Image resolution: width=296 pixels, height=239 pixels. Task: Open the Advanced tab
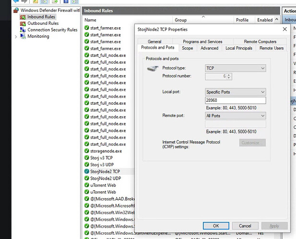pyautogui.click(x=209, y=48)
